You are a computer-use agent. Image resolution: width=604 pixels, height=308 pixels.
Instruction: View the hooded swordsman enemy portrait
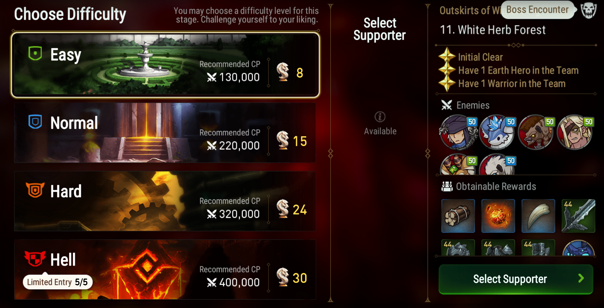click(458, 132)
